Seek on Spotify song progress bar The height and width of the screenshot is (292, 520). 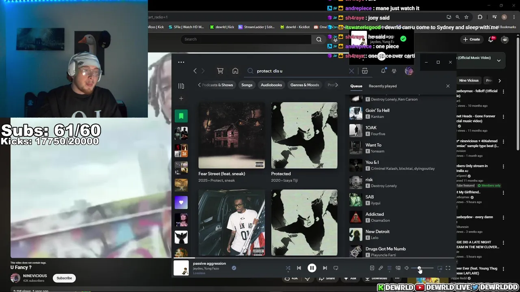tap(313, 258)
